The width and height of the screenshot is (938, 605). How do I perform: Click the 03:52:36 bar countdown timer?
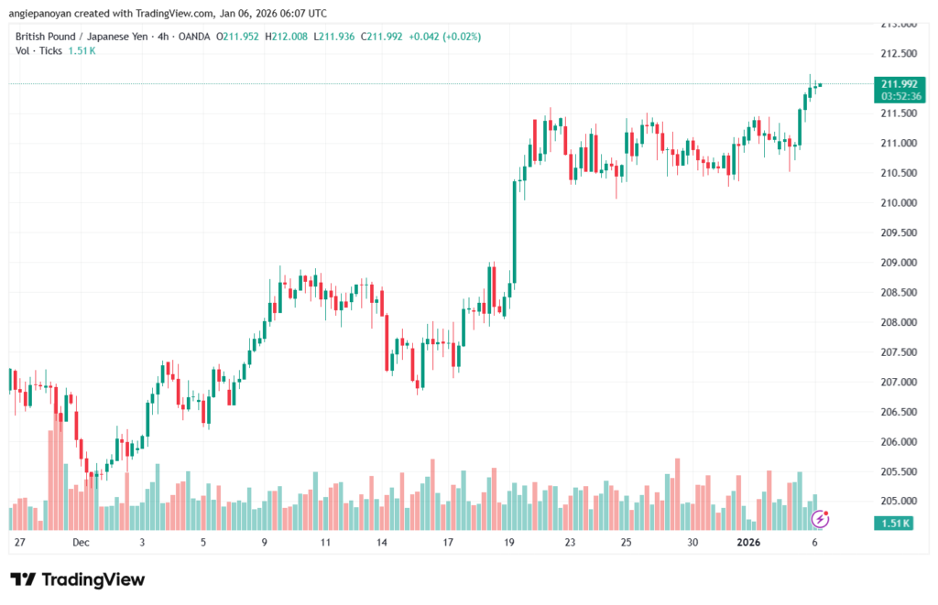pyautogui.click(x=899, y=95)
